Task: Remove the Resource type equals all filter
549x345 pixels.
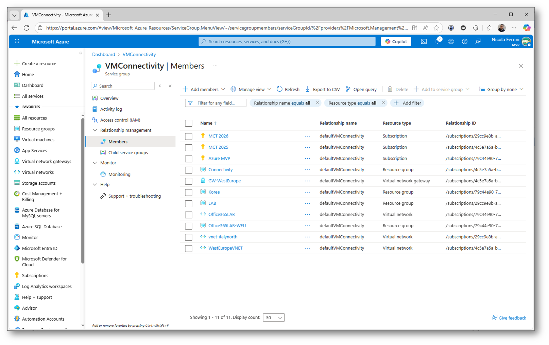Action: point(383,103)
